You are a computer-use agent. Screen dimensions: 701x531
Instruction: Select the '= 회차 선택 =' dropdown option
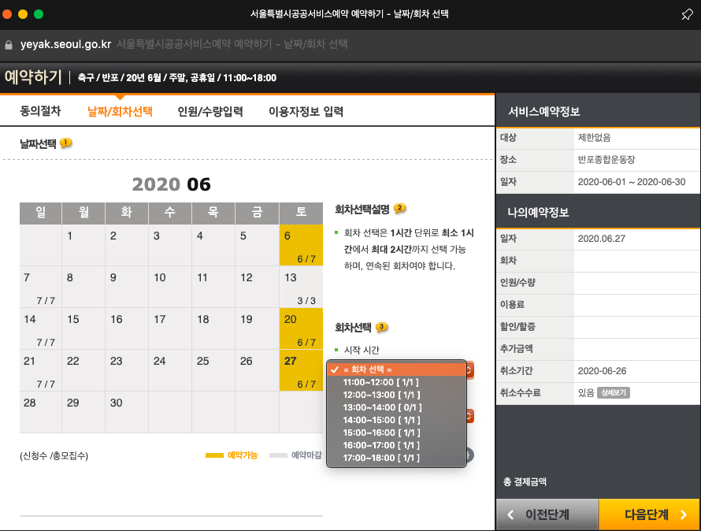coord(396,369)
